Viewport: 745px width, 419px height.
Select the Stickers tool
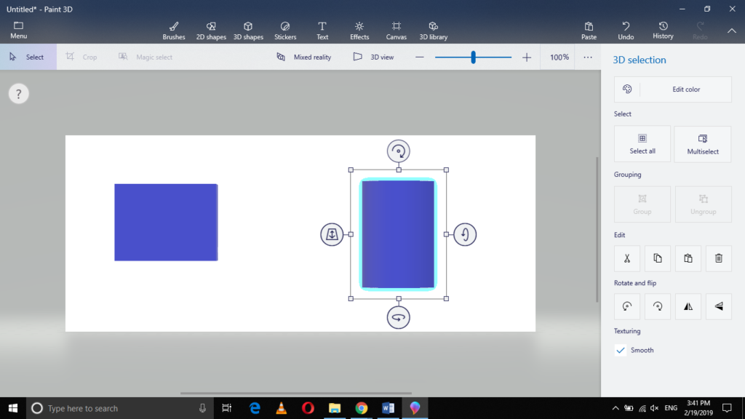pyautogui.click(x=285, y=31)
